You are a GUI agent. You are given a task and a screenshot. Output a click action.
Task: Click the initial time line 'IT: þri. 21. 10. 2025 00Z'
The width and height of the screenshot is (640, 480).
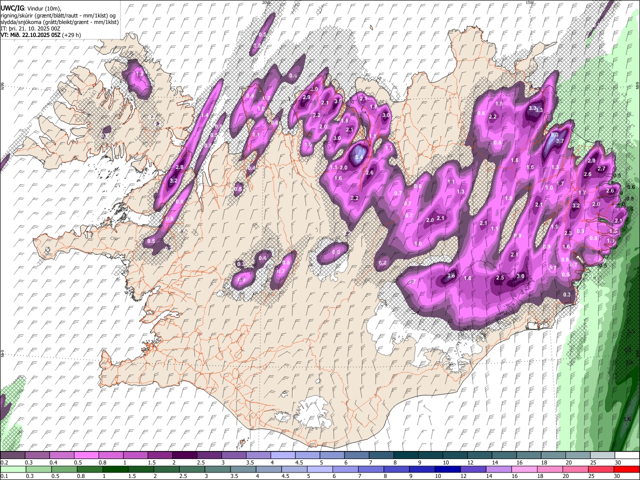point(30,29)
